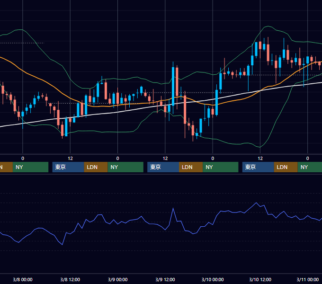Click the tall blue spike candle after 3/9 12:00
Viewport: 322px width, 284px height.
(x=173, y=86)
